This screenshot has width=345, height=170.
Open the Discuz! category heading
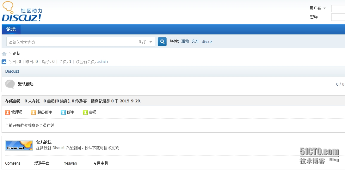12,71
